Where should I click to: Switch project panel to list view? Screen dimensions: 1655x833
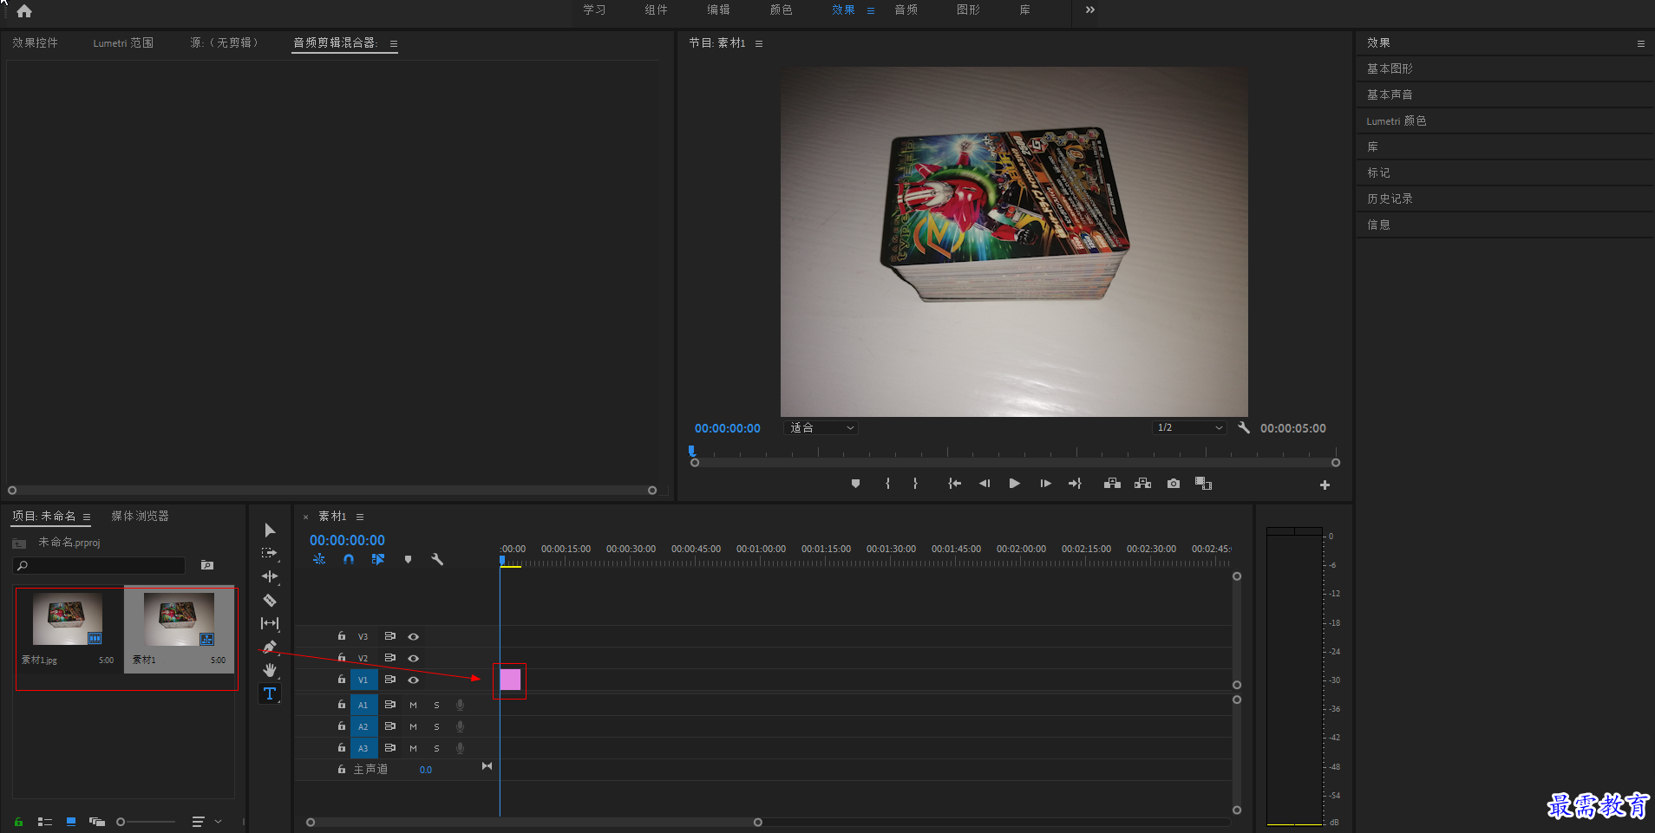[44, 822]
